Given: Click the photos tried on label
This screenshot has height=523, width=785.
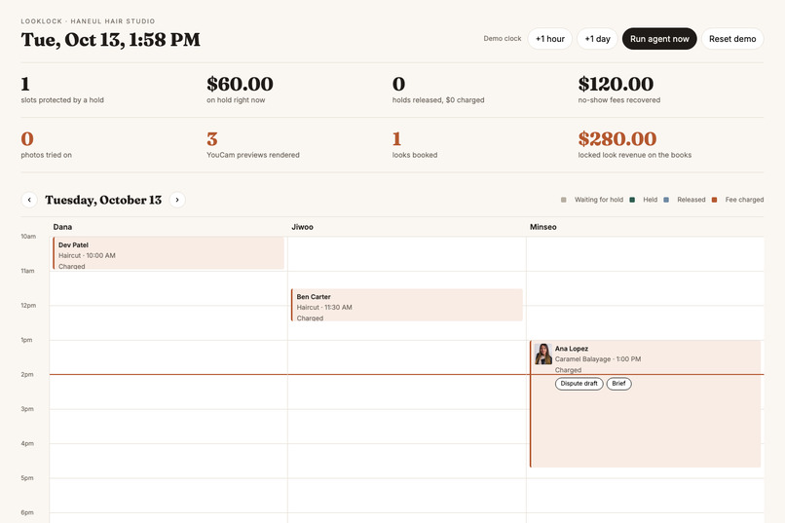Looking at the screenshot, I should (46, 155).
